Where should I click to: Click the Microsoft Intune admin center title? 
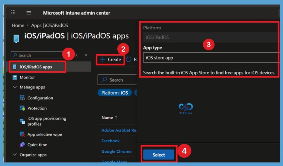[x=77, y=13]
